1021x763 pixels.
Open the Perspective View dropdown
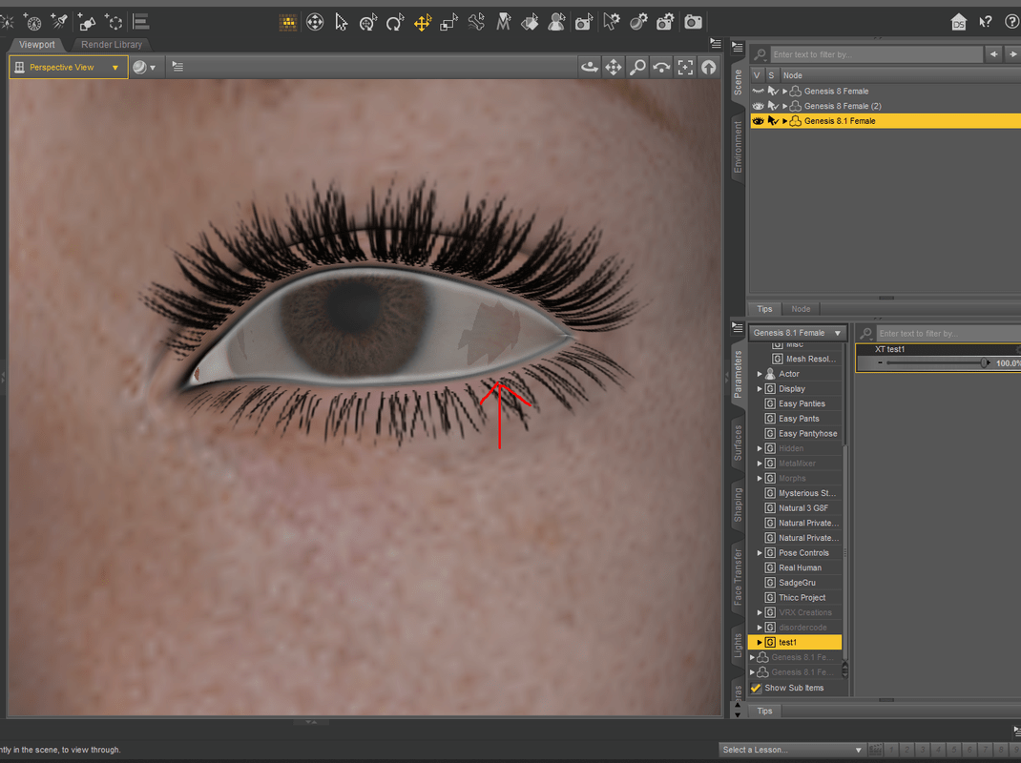click(x=69, y=67)
